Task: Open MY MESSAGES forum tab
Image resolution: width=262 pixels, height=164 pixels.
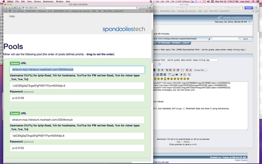Action: coord(164,43)
